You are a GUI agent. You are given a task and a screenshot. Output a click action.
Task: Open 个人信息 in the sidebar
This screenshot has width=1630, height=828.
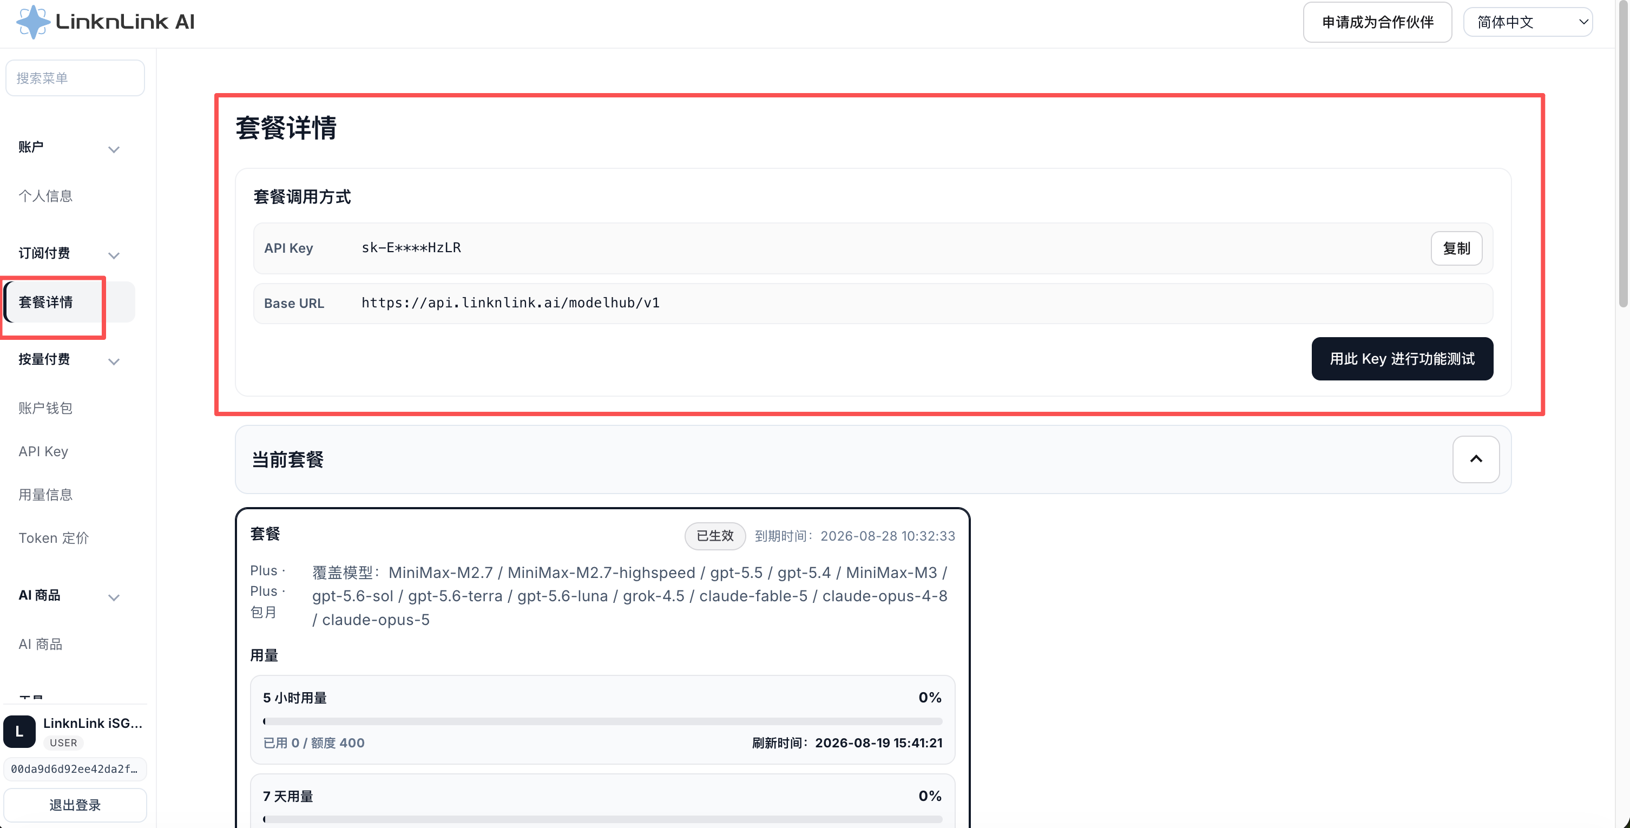click(x=45, y=196)
